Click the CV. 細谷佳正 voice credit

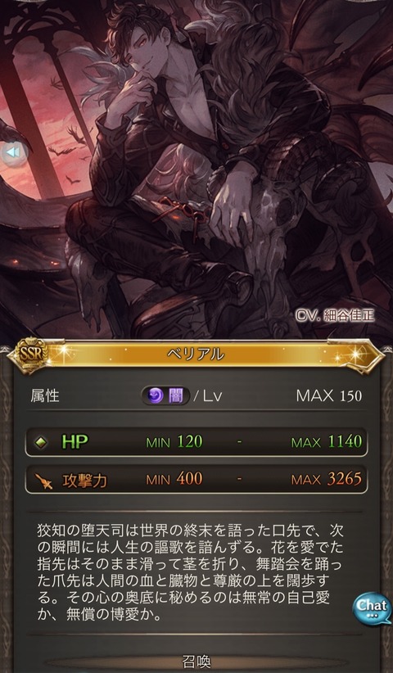(335, 315)
